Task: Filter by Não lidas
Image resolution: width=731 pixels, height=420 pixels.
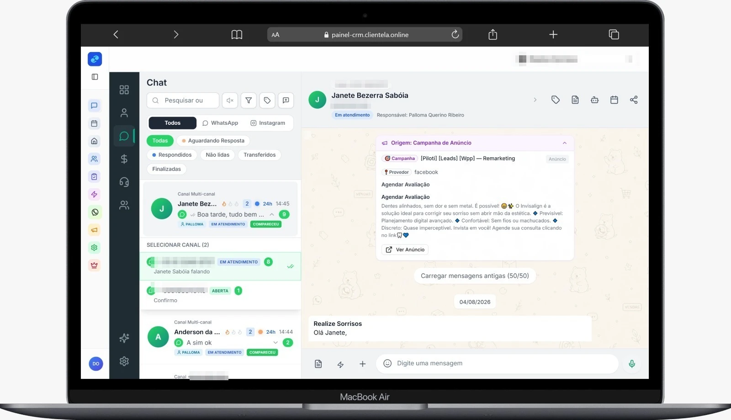Action: pyautogui.click(x=217, y=155)
